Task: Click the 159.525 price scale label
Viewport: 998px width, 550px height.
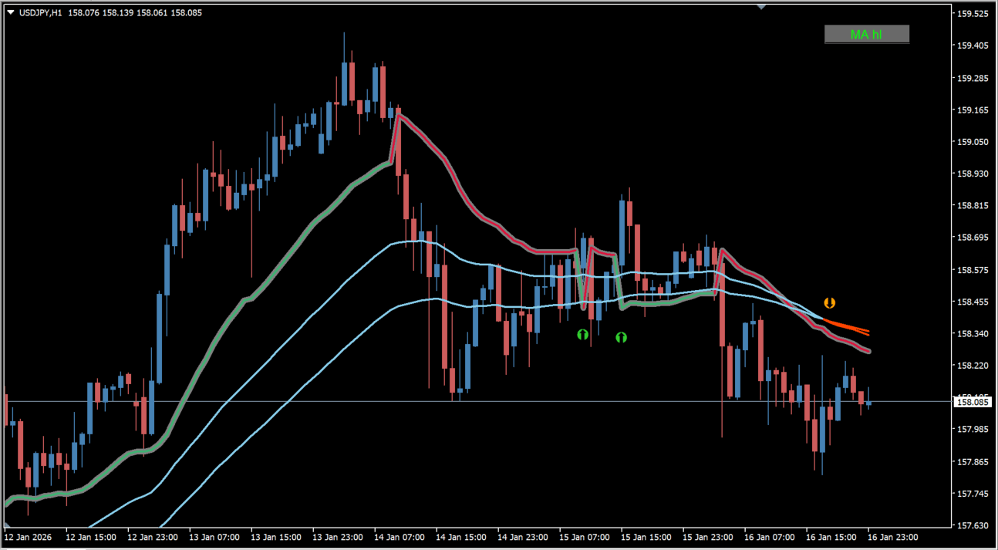Action: [972, 14]
